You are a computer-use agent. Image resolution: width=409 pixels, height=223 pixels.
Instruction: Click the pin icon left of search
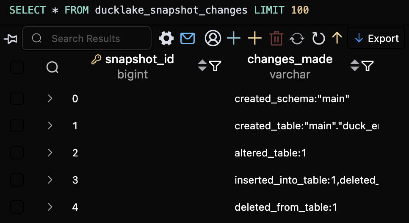pos(10,39)
